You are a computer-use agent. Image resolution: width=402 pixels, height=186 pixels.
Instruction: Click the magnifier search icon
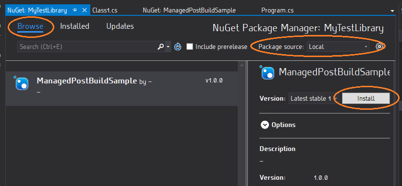[160, 47]
